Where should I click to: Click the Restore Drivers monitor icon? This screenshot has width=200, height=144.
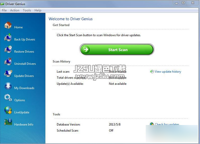pos(8,49)
